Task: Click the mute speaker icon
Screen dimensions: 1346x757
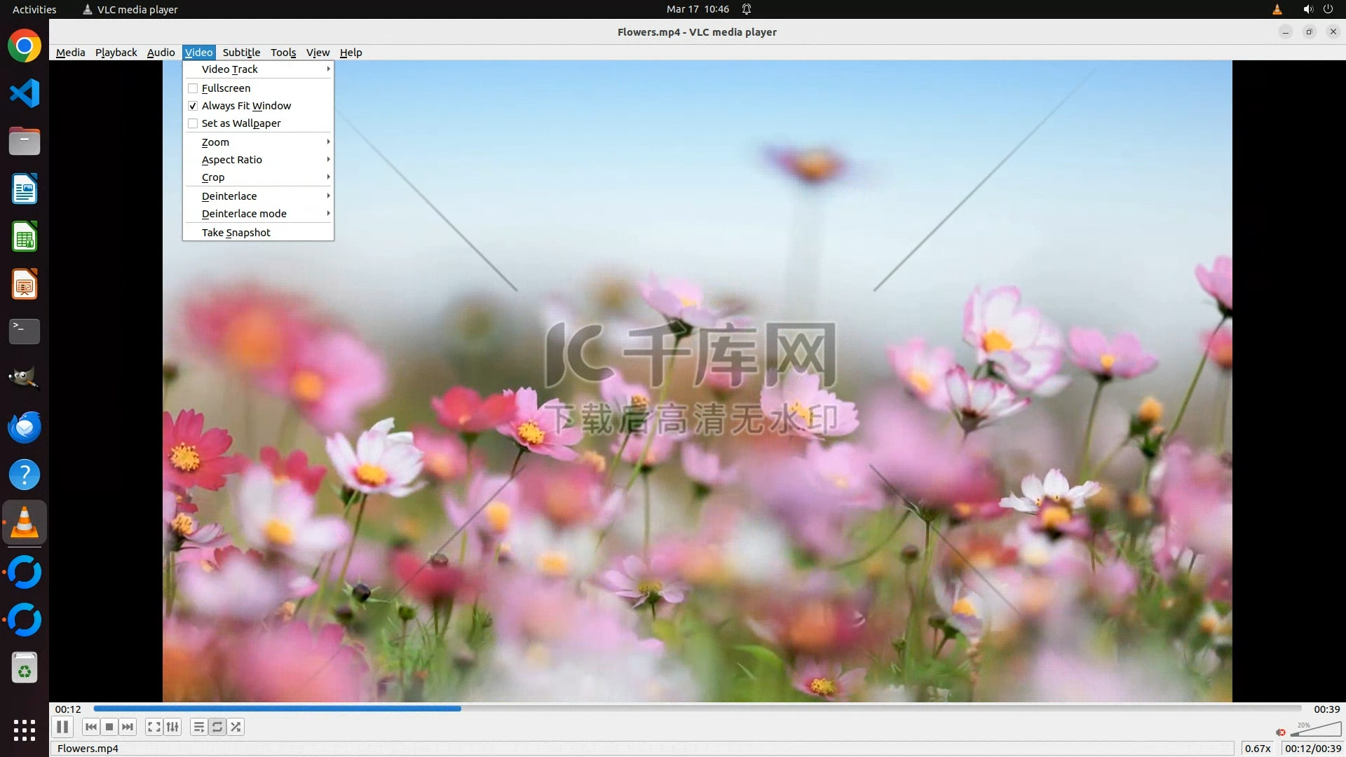Action: pos(1281,732)
